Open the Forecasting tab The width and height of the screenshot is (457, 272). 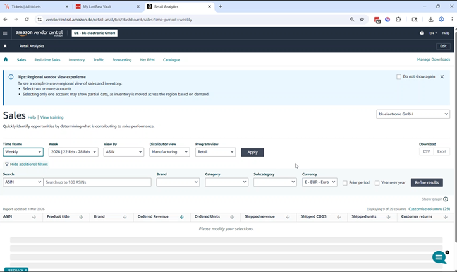click(122, 60)
